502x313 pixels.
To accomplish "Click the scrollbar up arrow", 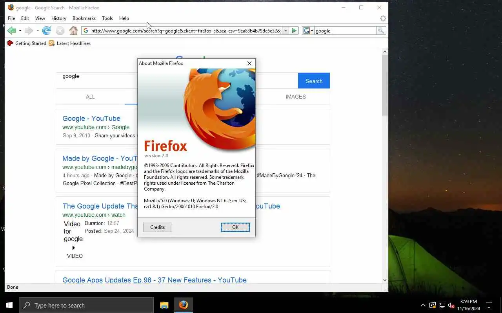I will [x=385, y=52].
